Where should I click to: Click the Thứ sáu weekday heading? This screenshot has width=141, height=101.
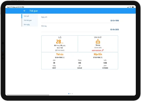(x=60, y=54)
